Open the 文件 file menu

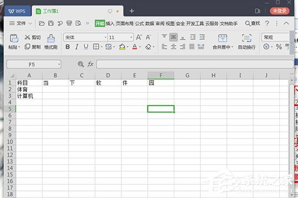point(20,23)
